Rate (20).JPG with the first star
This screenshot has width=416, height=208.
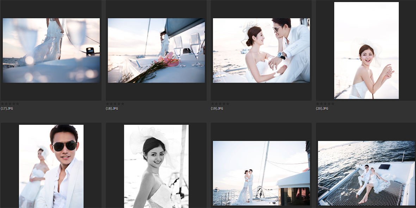[x=318, y=104]
